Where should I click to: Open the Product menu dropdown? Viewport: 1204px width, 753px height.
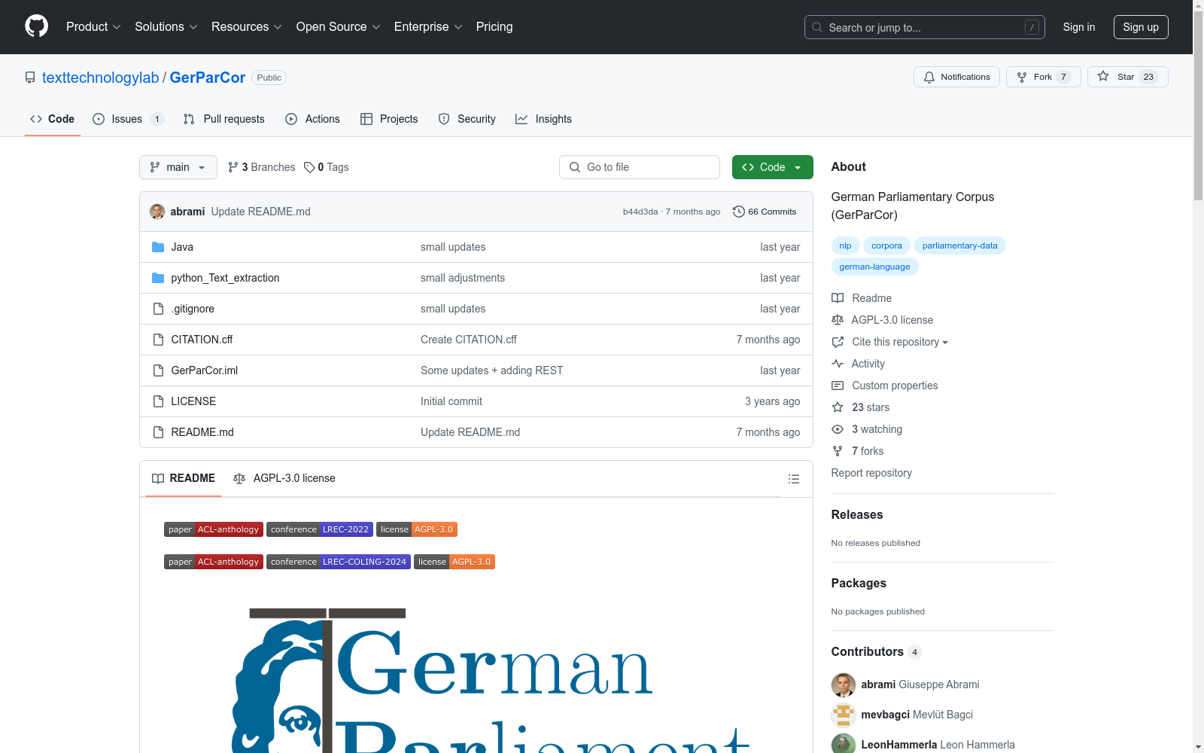coord(93,27)
